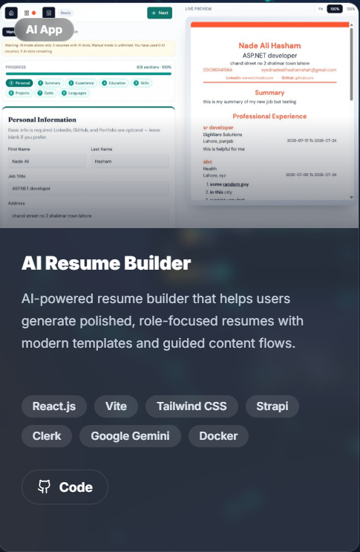Image resolution: width=360 pixels, height=552 pixels.
Task: Open the Languages section step
Action: click(73, 93)
